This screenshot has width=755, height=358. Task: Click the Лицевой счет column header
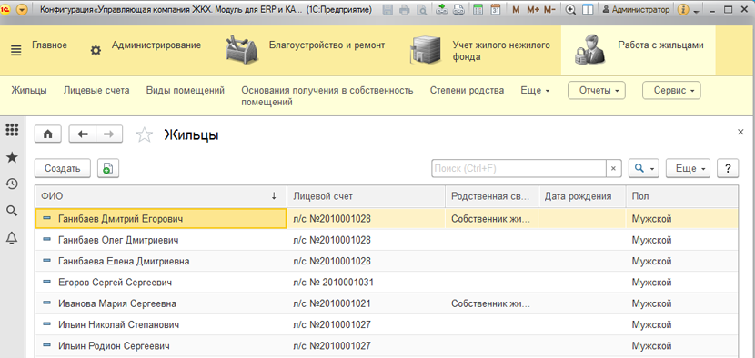(366, 196)
